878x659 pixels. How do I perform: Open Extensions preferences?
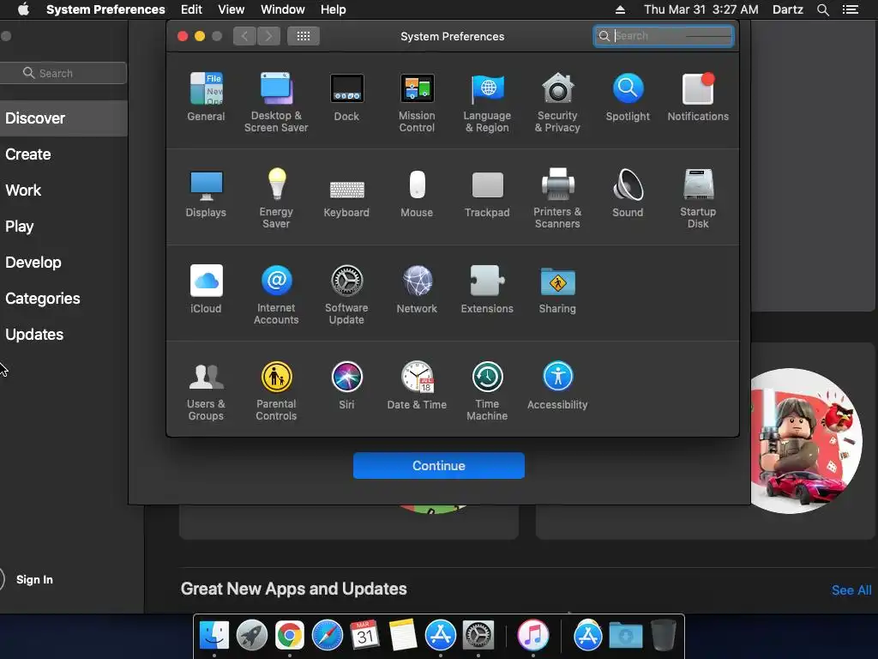pyautogui.click(x=487, y=288)
